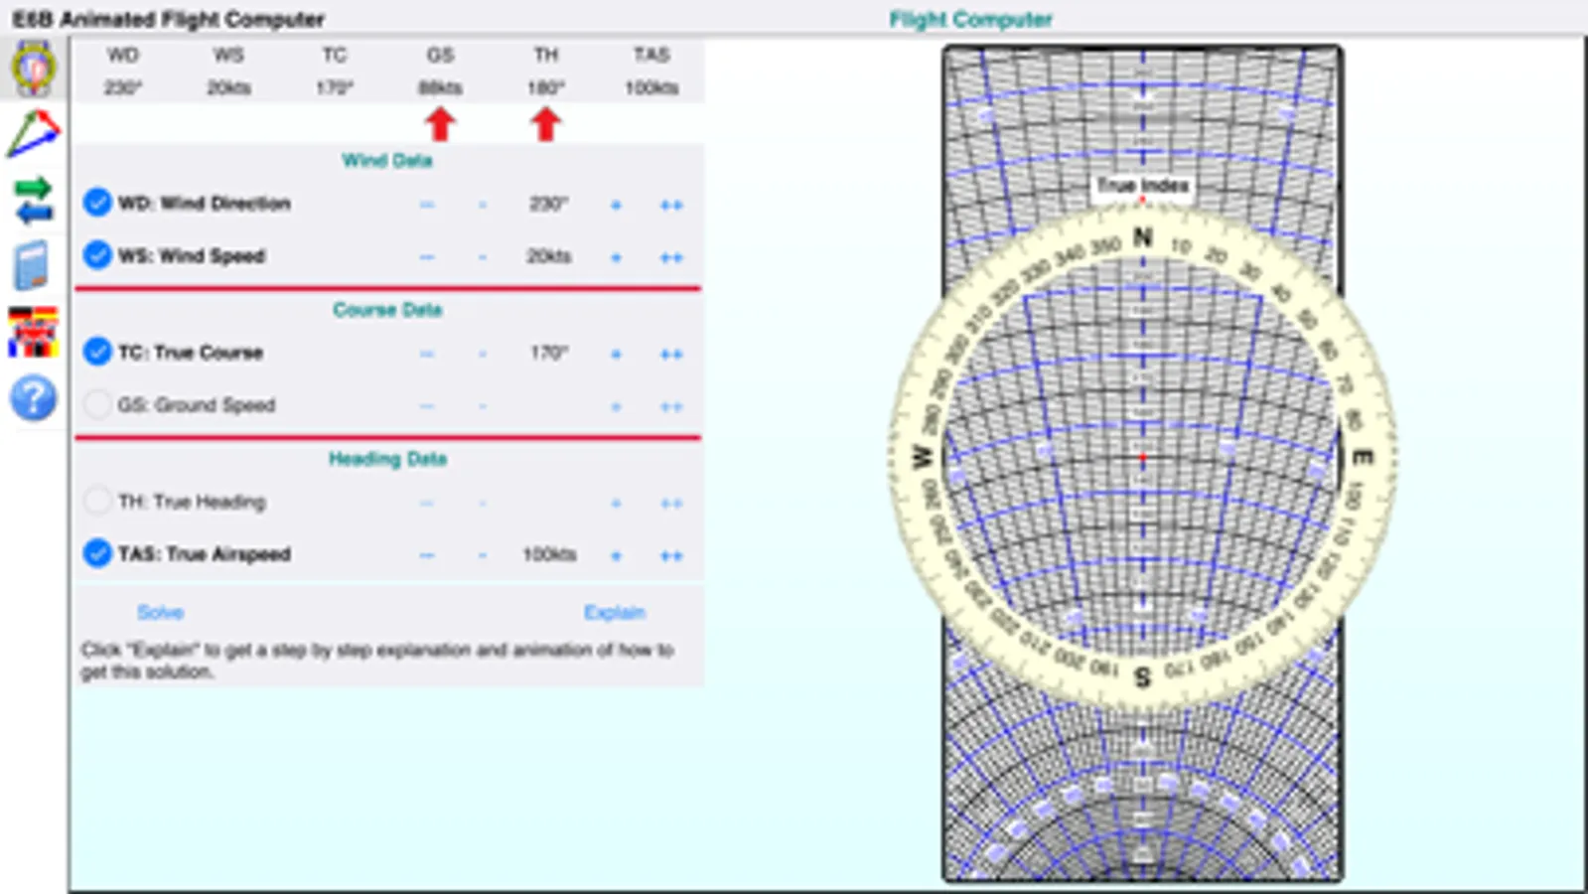
Task: Select the Wind Speed 20kts value field
Action: pyautogui.click(x=548, y=256)
